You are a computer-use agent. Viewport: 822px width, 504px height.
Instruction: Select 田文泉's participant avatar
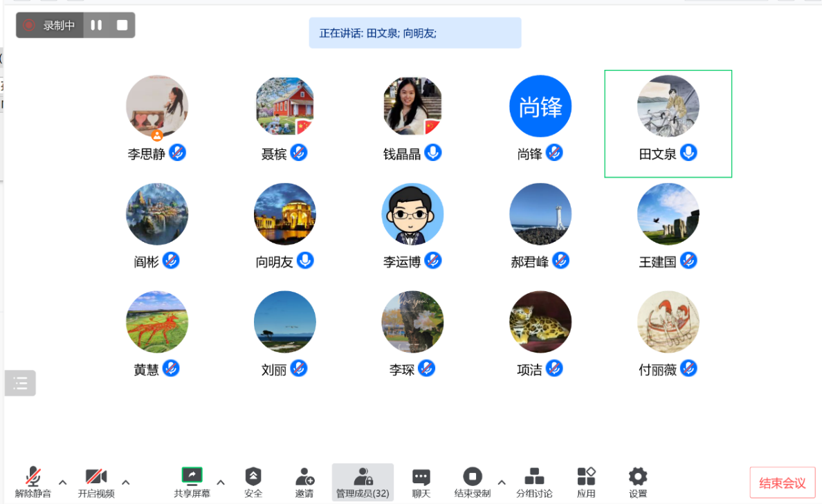pyautogui.click(x=668, y=106)
